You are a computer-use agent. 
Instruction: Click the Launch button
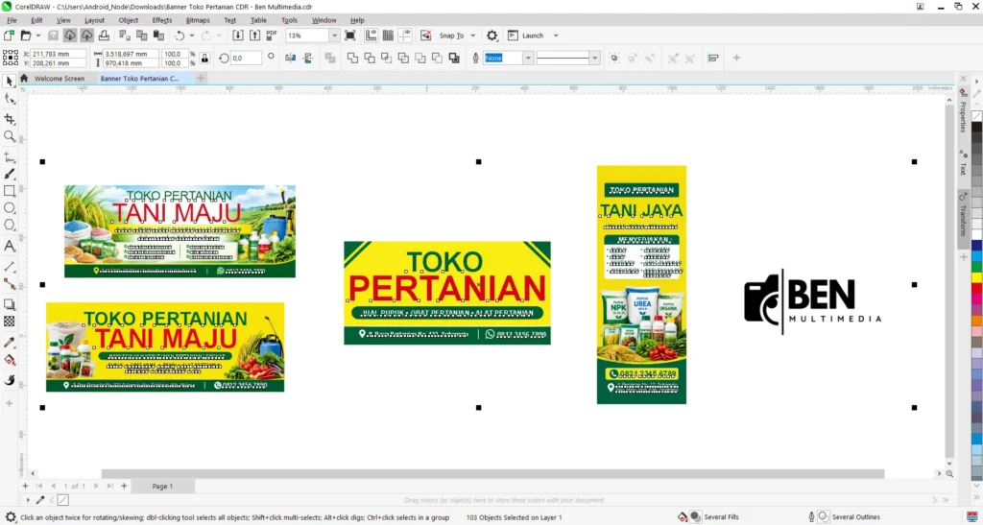pyautogui.click(x=526, y=36)
